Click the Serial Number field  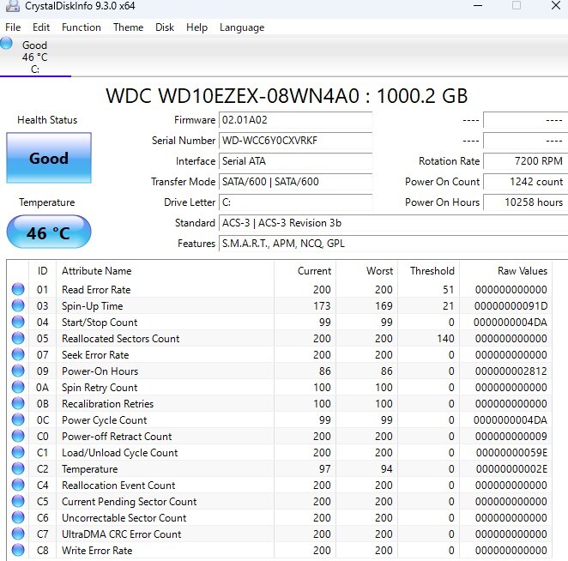click(295, 141)
